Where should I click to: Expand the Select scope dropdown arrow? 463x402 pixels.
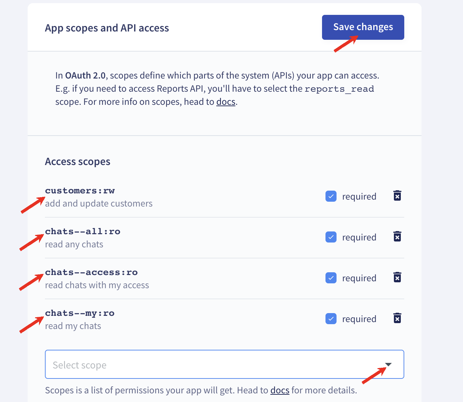tap(388, 365)
